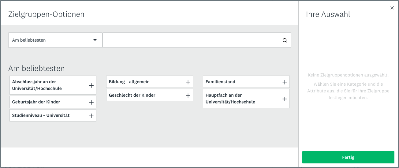Open the Am beliebtesten category dropdown
This screenshot has width=399, height=168.
[x=55, y=40]
